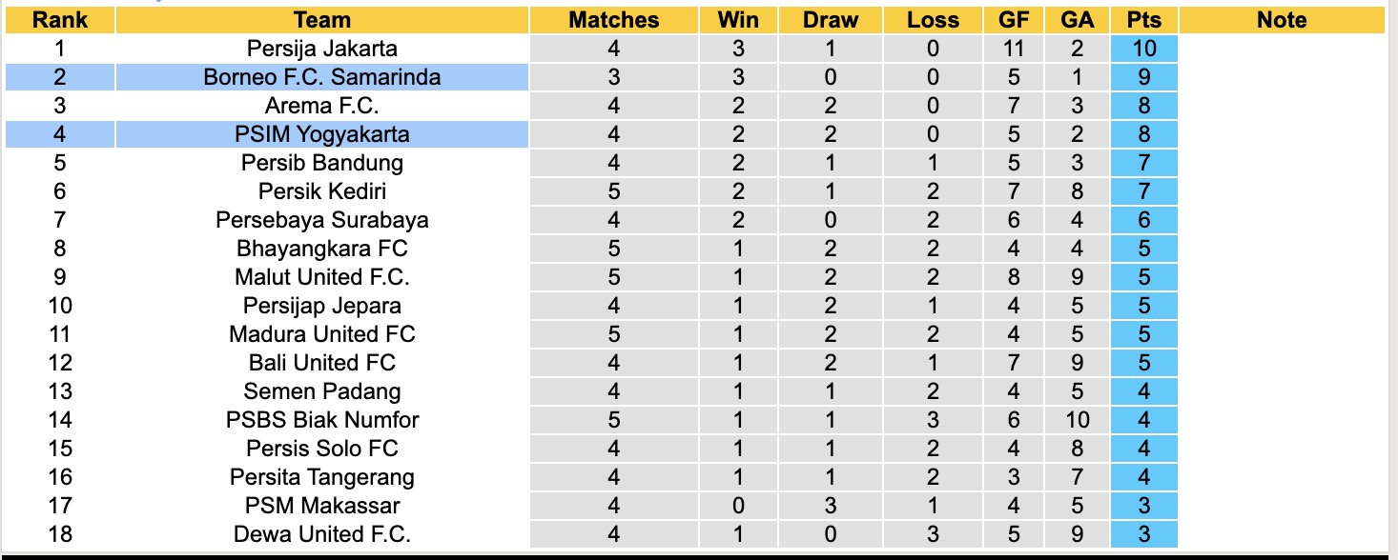1398x560 pixels.
Task: Click the PSM Makassar team name
Action: [322, 506]
